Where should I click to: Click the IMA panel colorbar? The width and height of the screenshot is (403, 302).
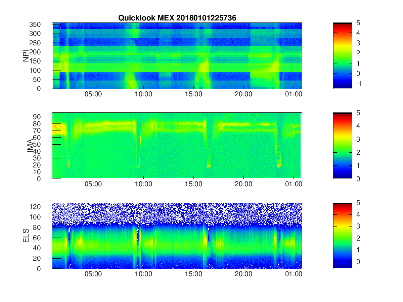343,145
